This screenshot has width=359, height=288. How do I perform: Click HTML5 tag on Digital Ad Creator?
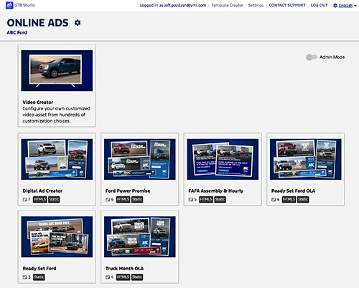(39, 199)
